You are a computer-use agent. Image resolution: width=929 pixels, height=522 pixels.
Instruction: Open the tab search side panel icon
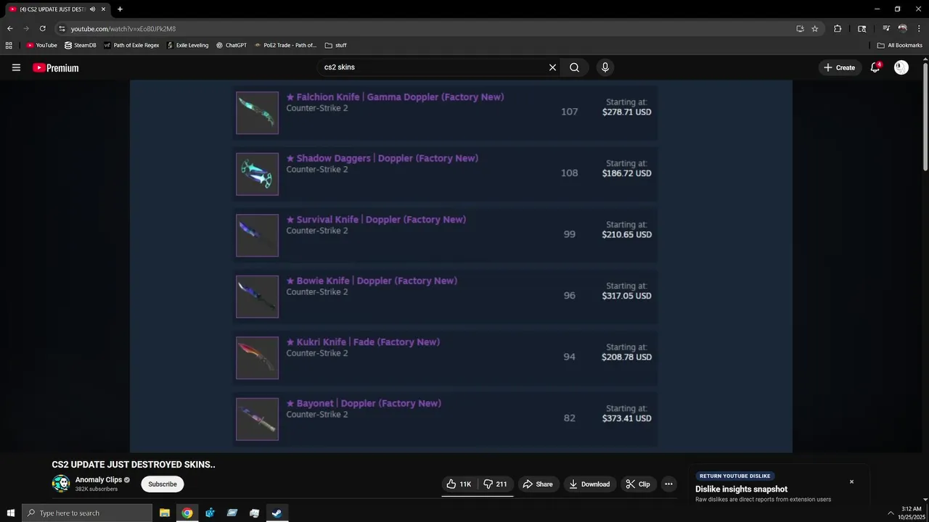862,29
